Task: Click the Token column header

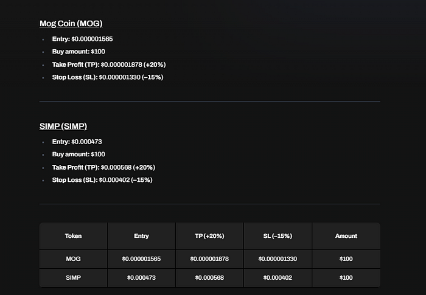Action: pos(74,236)
